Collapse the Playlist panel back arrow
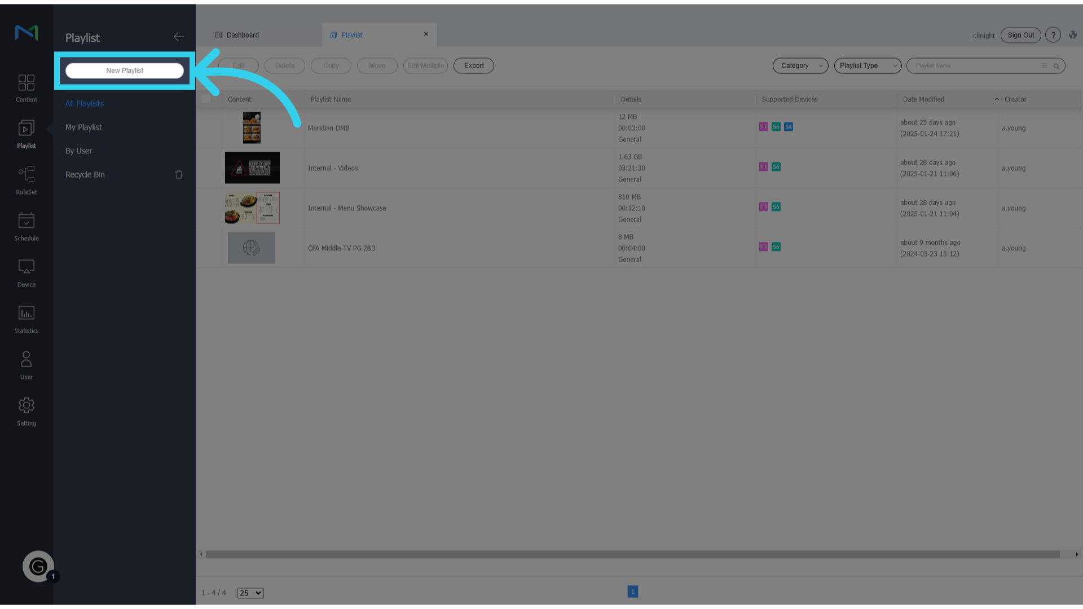The width and height of the screenshot is (1083, 609). pos(178,37)
